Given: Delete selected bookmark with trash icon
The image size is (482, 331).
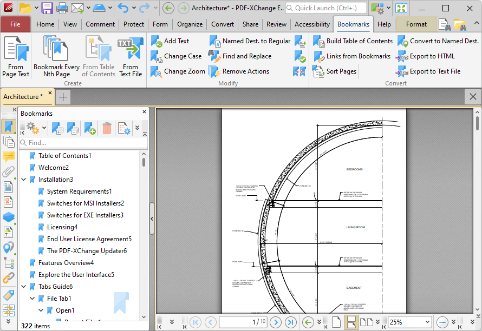Looking at the screenshot, I should [107, 128].
